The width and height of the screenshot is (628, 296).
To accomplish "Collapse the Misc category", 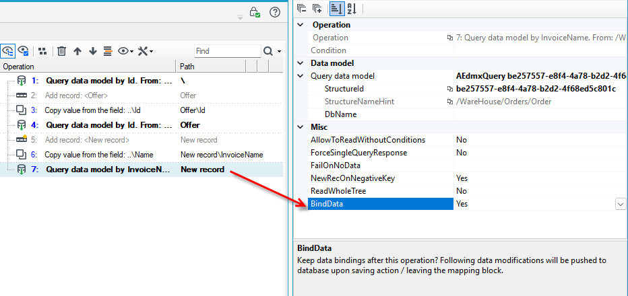I will click(x=301, y=127).
